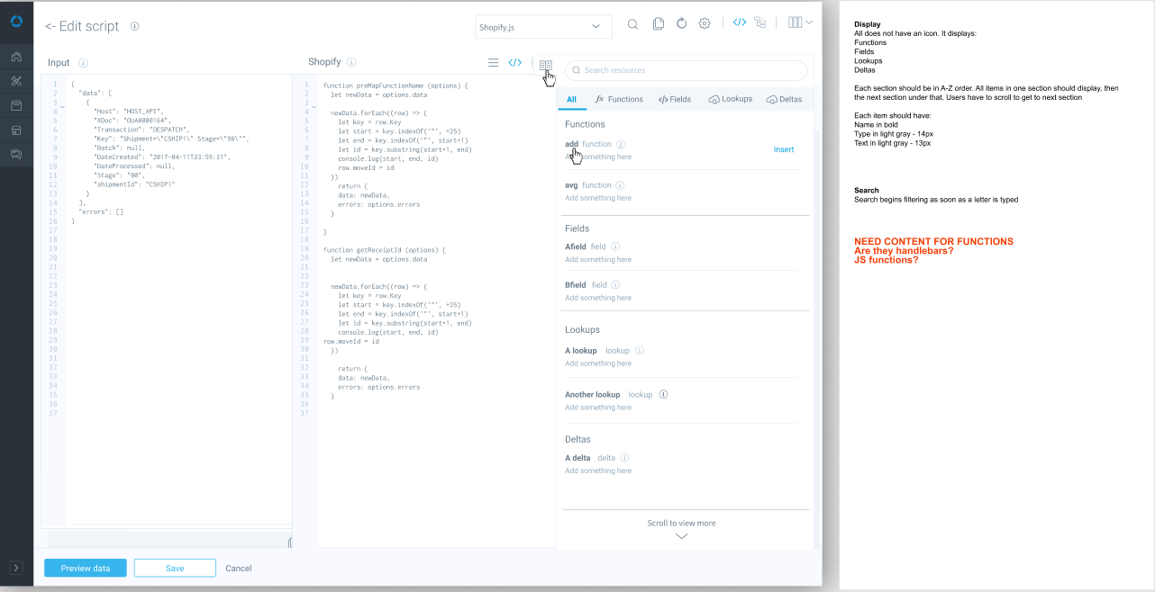Open the column layout dropdown
The image size is (1155, 592).
tap(799, 23)
